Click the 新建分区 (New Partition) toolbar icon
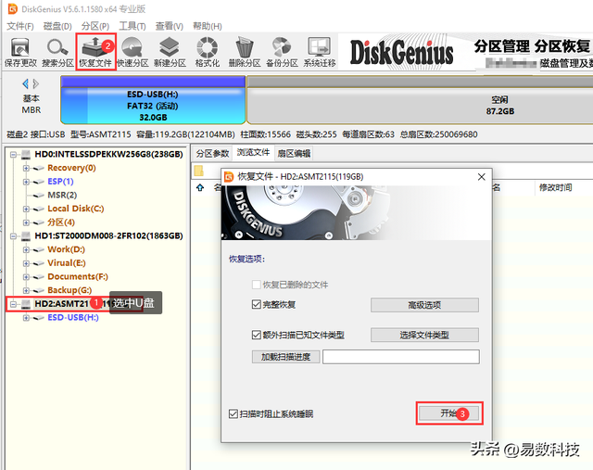593x470 pixels. (x=170, y=52)
